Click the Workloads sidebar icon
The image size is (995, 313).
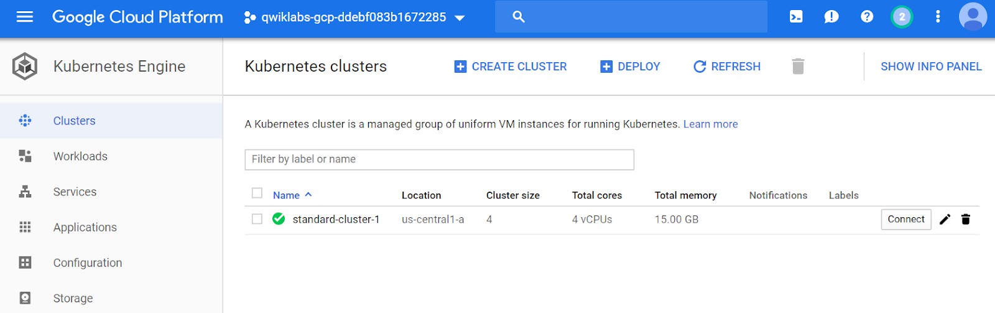[x=25, y=156]
